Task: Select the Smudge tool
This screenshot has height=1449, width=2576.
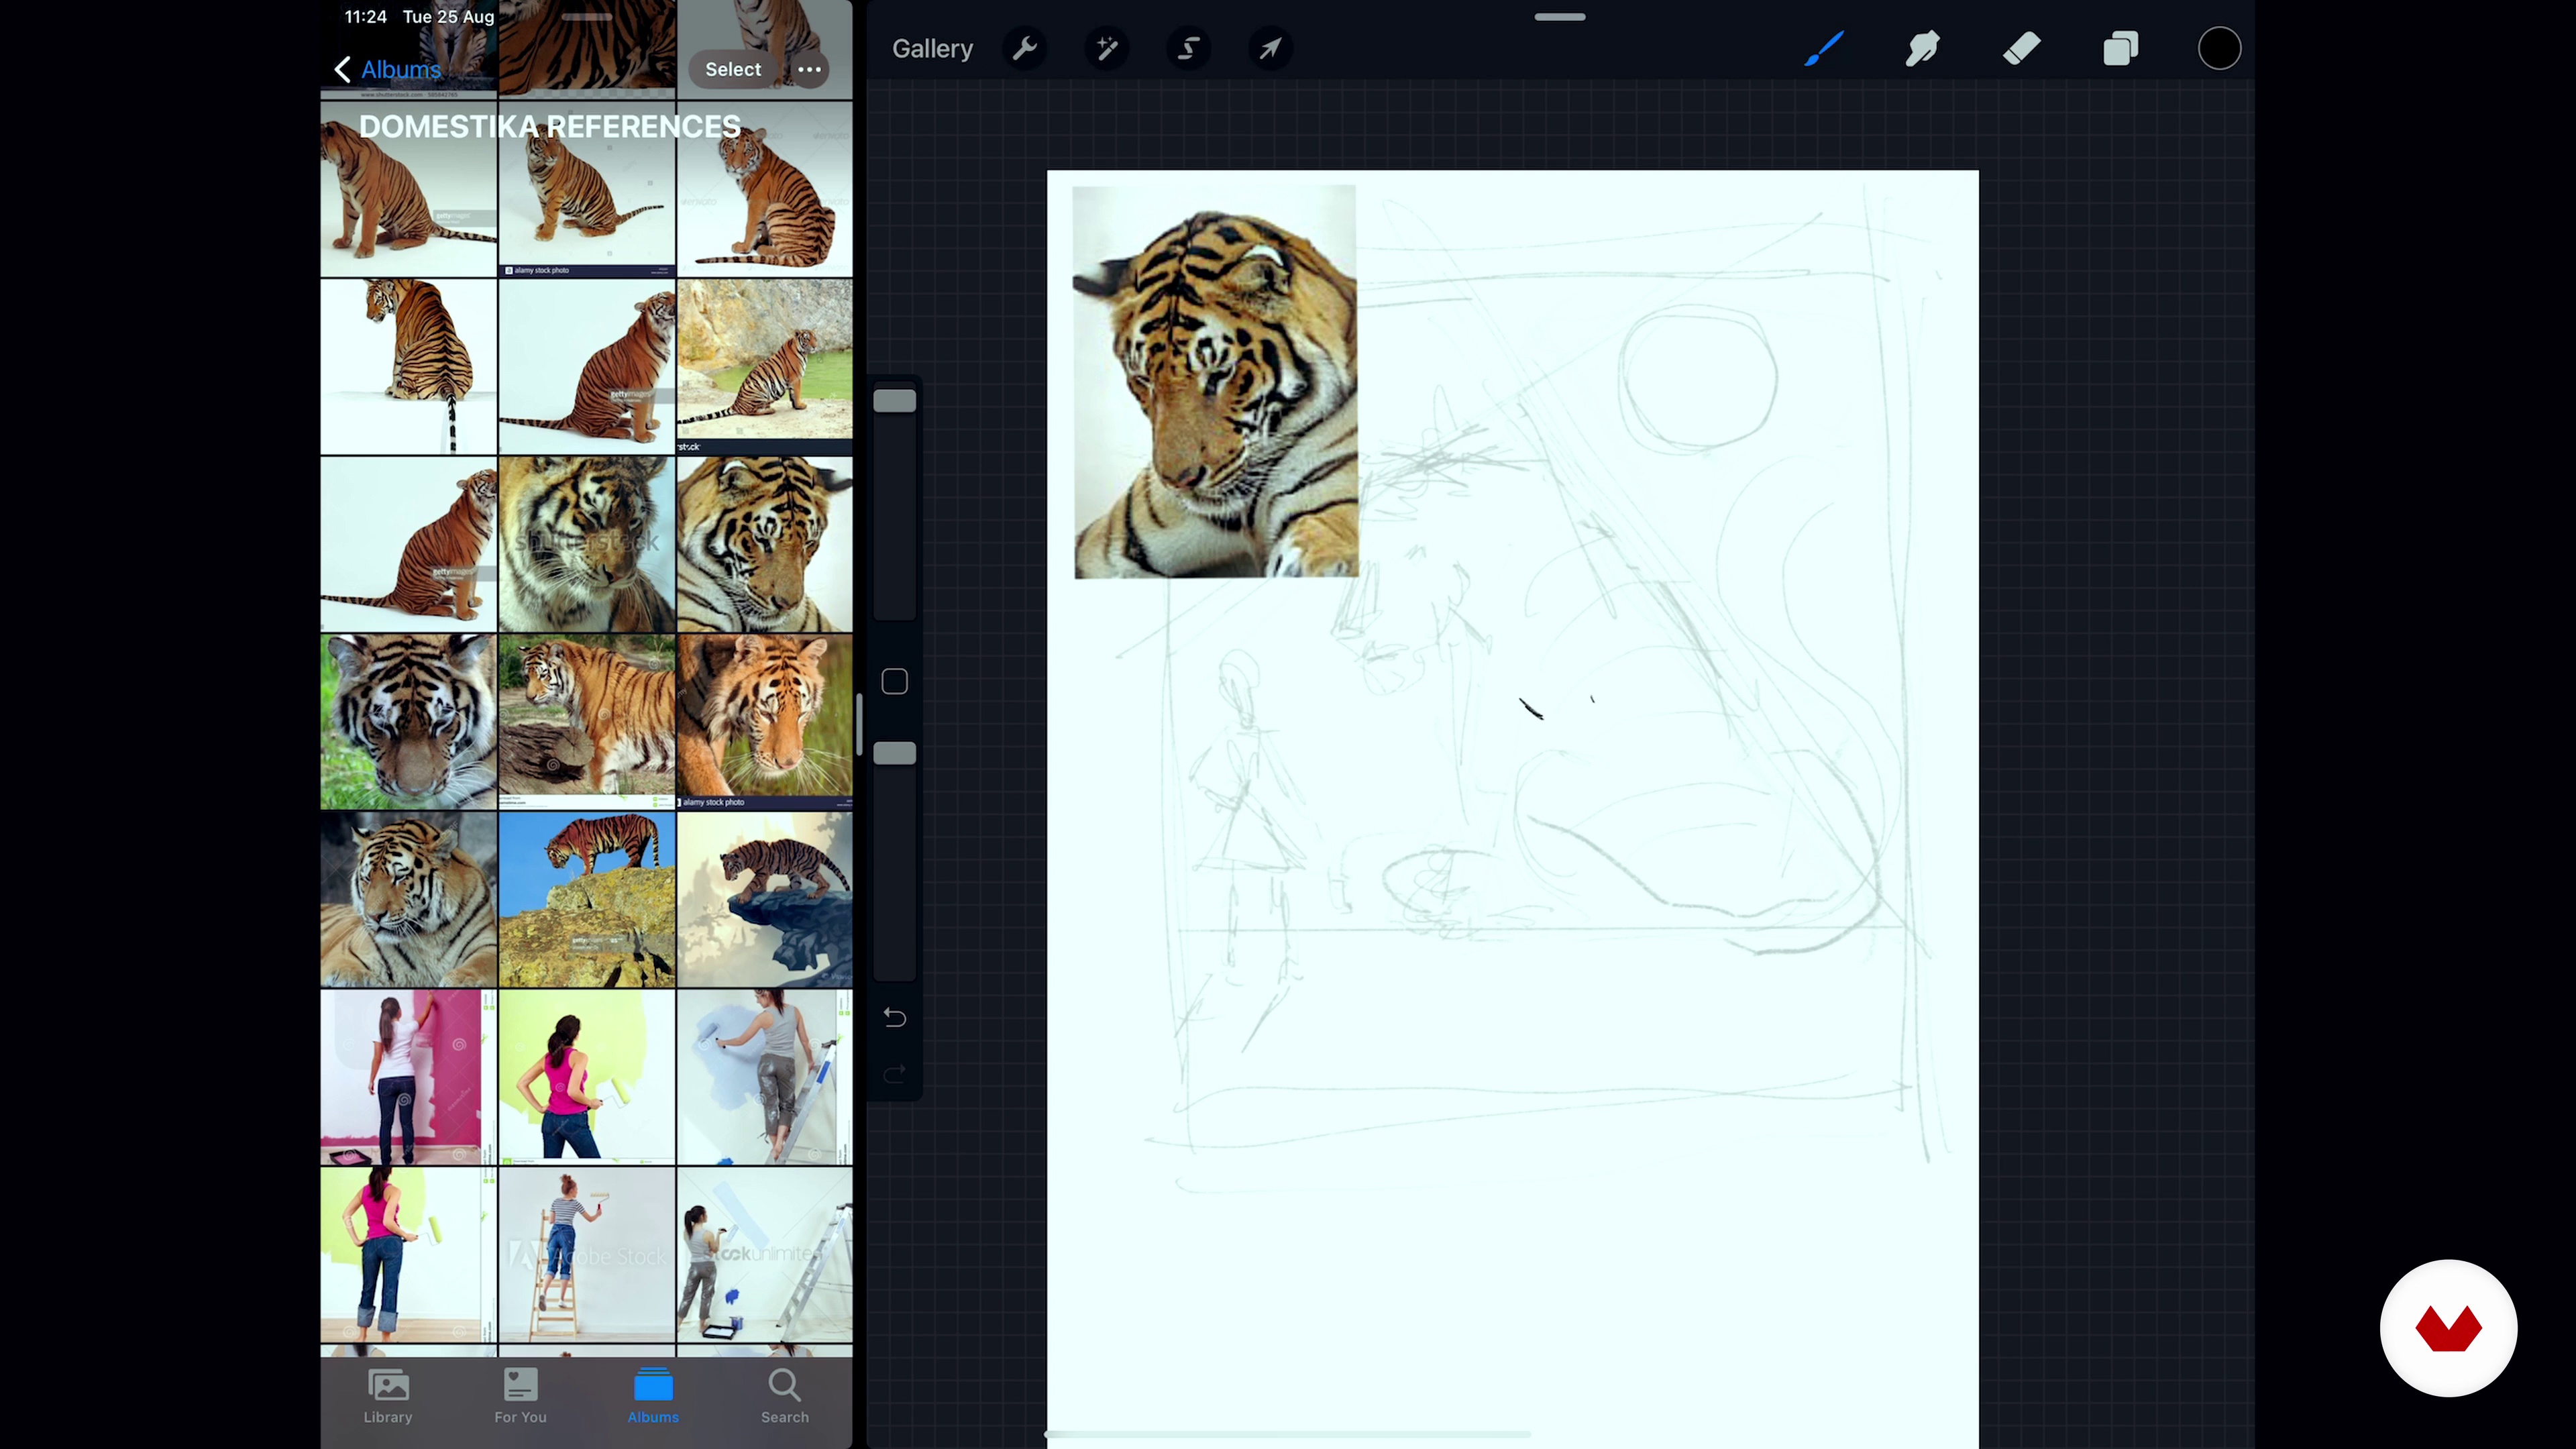Action: (1922, 48)
